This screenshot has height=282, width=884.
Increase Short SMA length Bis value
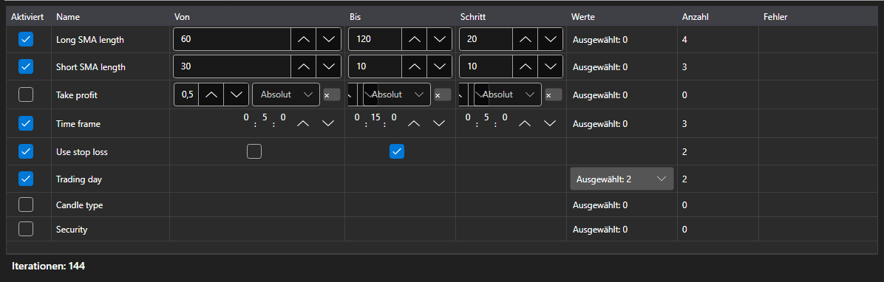(x=414, y=66)
